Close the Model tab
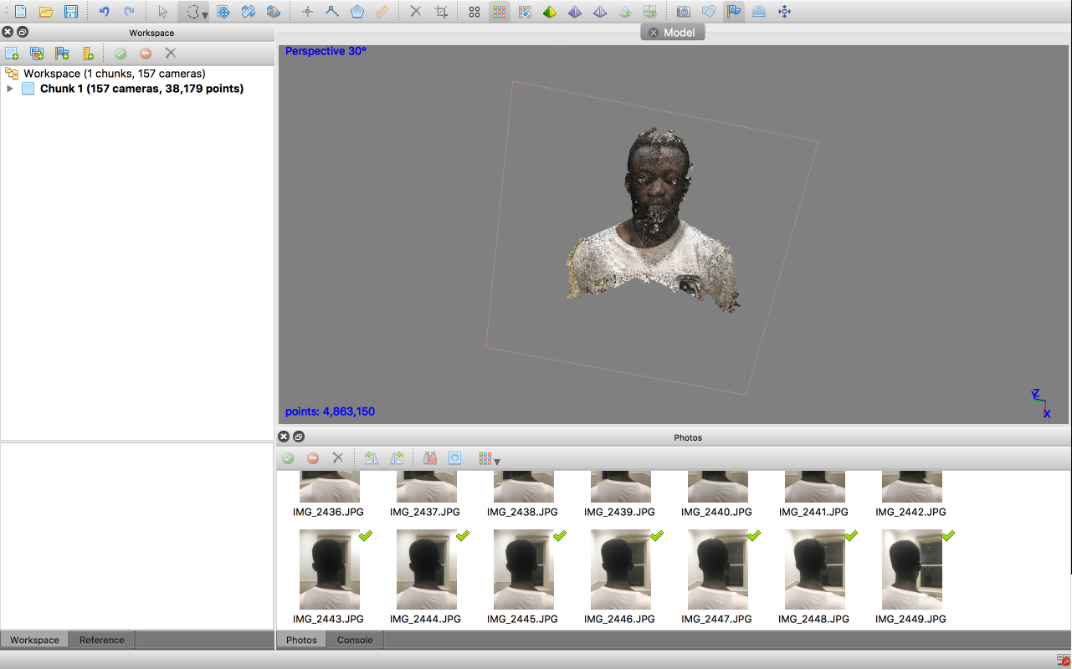The width and height of the screenshot is (1072, 669). 654,33
